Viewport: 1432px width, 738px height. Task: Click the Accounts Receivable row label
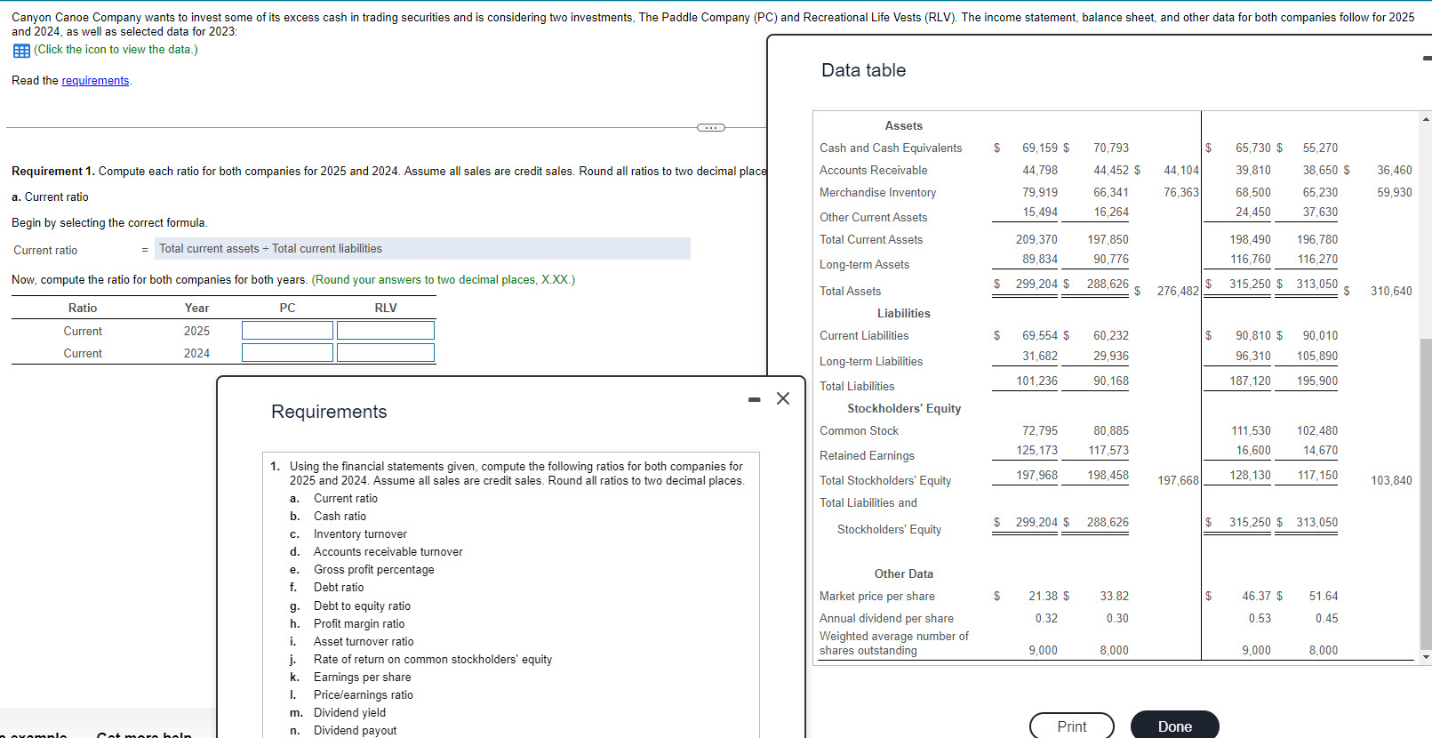coord(873,171)
